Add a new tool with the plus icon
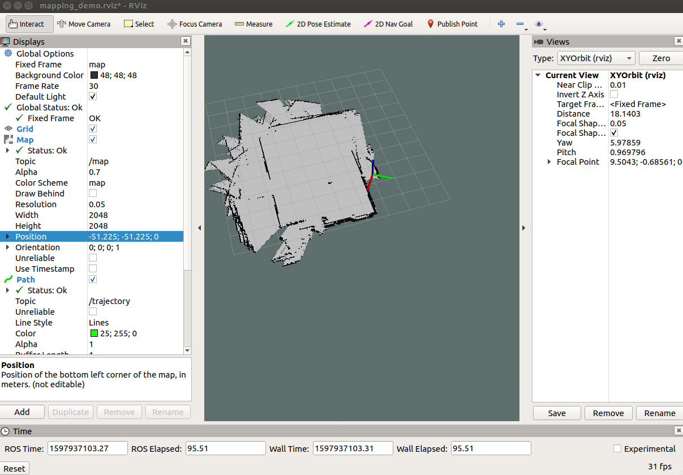683x475 pixels. pyautogui.click(x=501, y=24)
